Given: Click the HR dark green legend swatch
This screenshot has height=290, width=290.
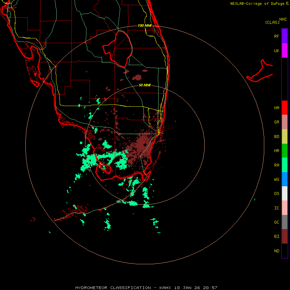Looking at the screenshot, I should (285, 151).
